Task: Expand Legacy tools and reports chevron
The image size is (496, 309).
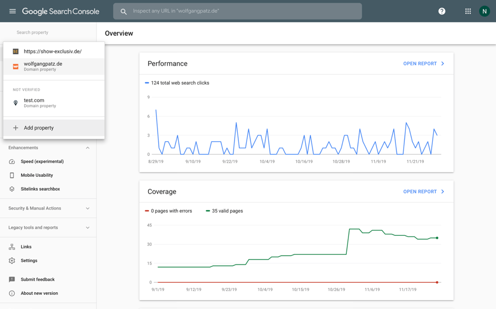Action: coord(87,228)
